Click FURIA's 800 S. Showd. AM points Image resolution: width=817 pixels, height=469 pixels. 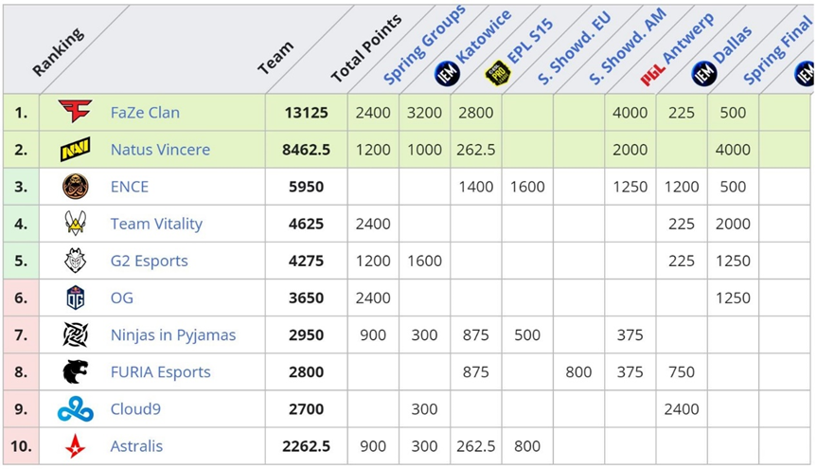coord(578,371)
